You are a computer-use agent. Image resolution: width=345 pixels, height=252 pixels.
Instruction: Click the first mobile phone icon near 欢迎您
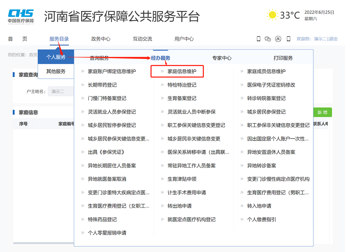tap(259, 39)
